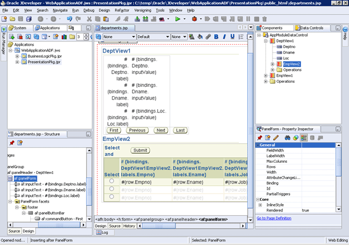Collapse PanelForm facets node in Structure pane
Image resolution: width=349 pixels, height=245 pixels.
(10, 201)
